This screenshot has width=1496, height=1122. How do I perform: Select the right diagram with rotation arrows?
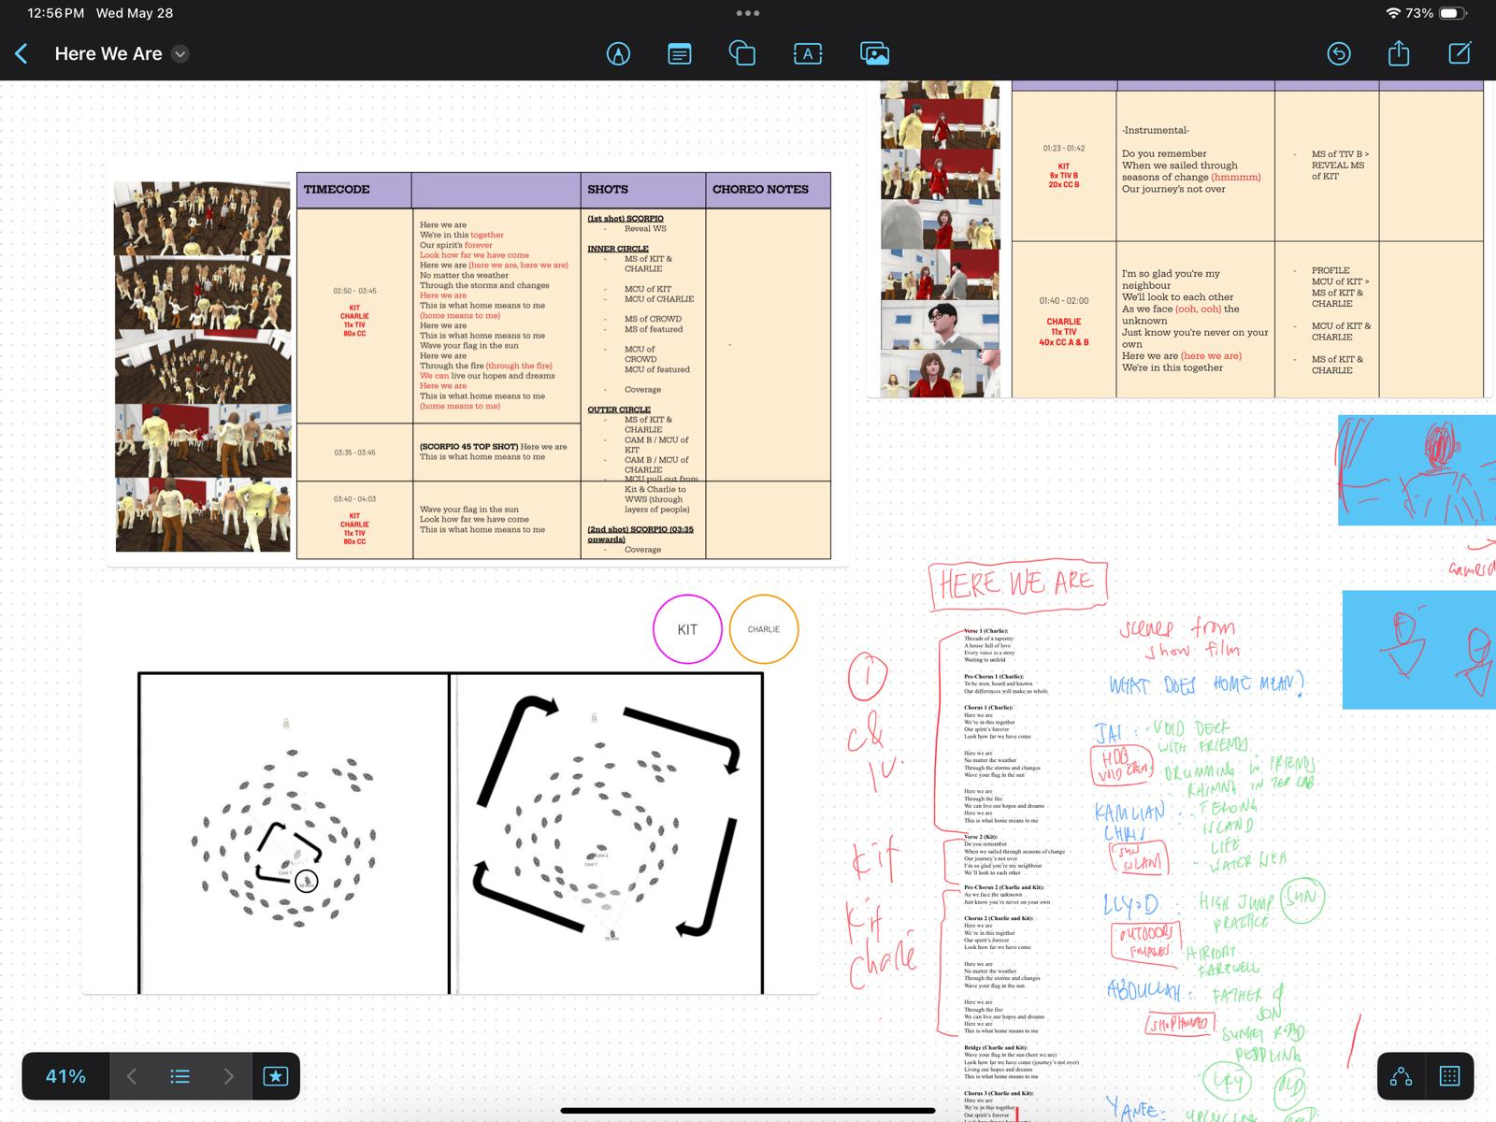pyautogui.click(x=607, y=832)
